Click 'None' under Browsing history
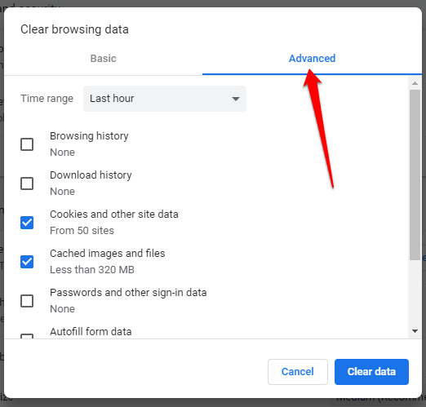Screen dimensions: 426x407 point(62,153)
